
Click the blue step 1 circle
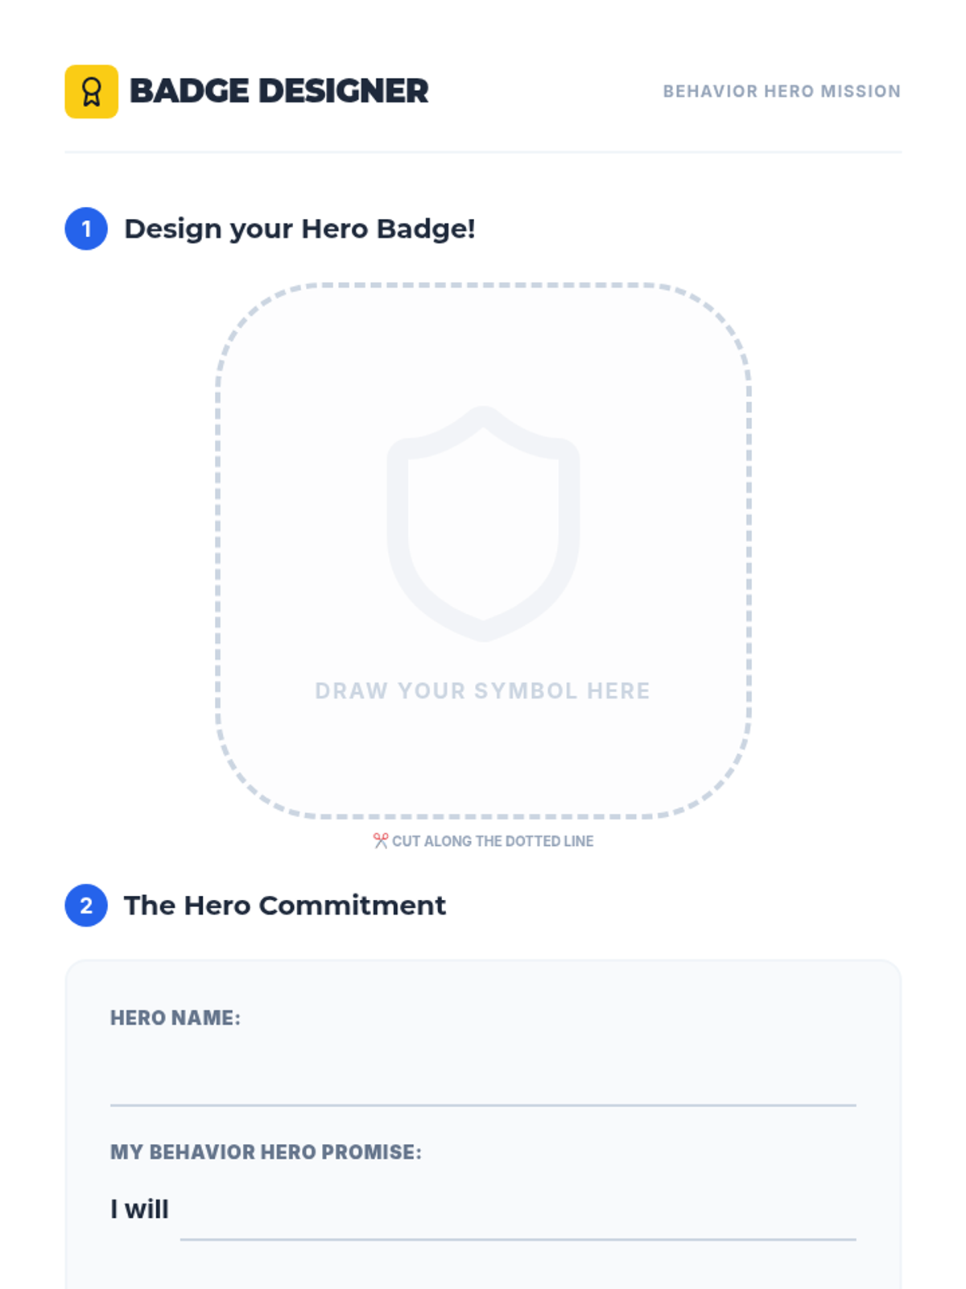[86, 229]
